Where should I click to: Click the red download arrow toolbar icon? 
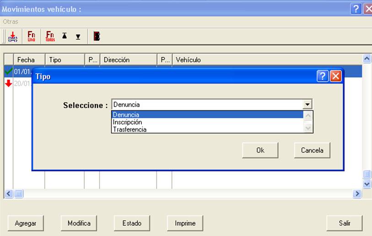coord(13,37)
